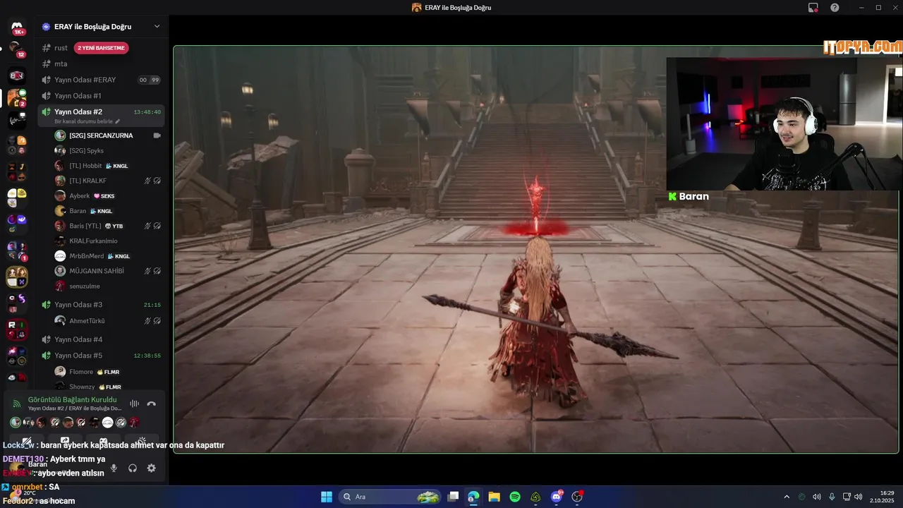Open the rust text channel
This screenshot has width=903, height=508.
tap(61, 48)
